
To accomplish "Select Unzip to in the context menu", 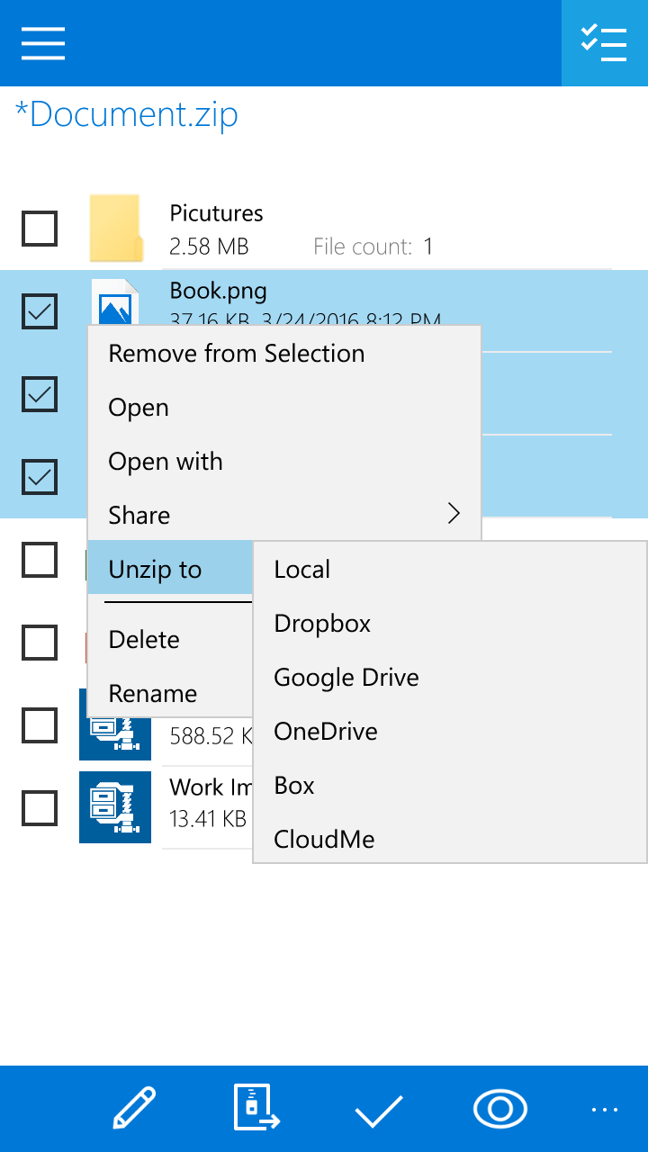I will pyautogui.click(x=155, y=570).
